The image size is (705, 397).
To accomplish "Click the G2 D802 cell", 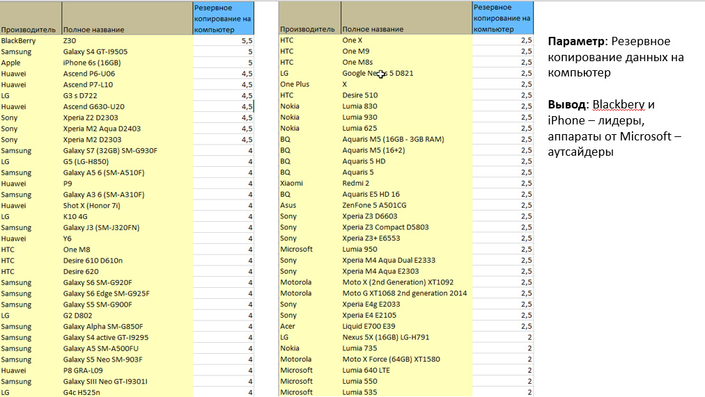I will pyautogui.click(x=127, y=316).
